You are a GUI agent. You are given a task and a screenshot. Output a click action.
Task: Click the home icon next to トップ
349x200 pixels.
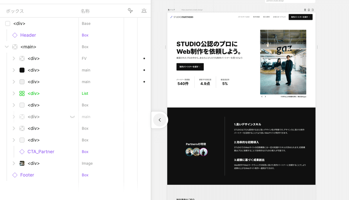click(169, 10)
